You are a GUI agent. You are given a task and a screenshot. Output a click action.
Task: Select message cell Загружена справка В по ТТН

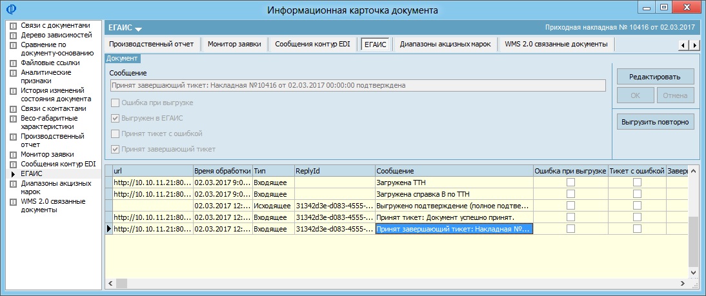tap(454, 194)
